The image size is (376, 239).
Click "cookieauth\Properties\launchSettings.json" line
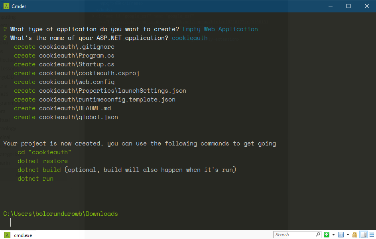(x=113, y=91)
